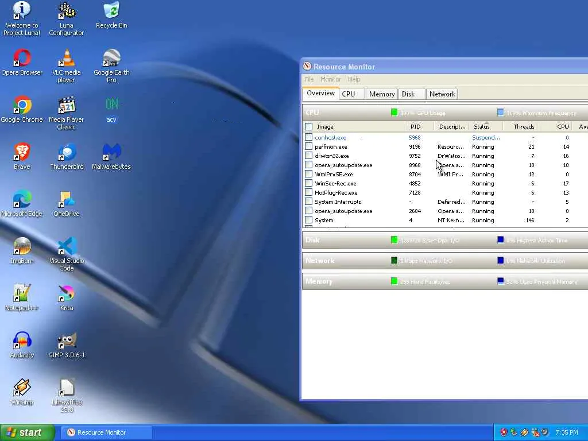Launch Winamp from the desktop

point(22,392)
